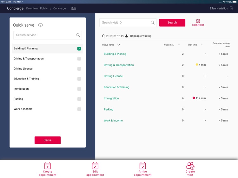238x178 pixels.
Task: Go to Downtown Public breadcrumb
Action: (37, 8)
